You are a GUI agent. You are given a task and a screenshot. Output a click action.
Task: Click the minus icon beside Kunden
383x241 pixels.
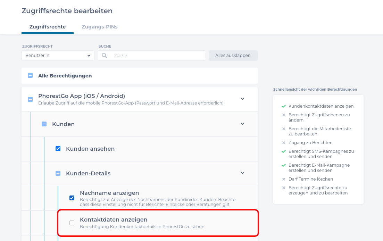point(44,124)
